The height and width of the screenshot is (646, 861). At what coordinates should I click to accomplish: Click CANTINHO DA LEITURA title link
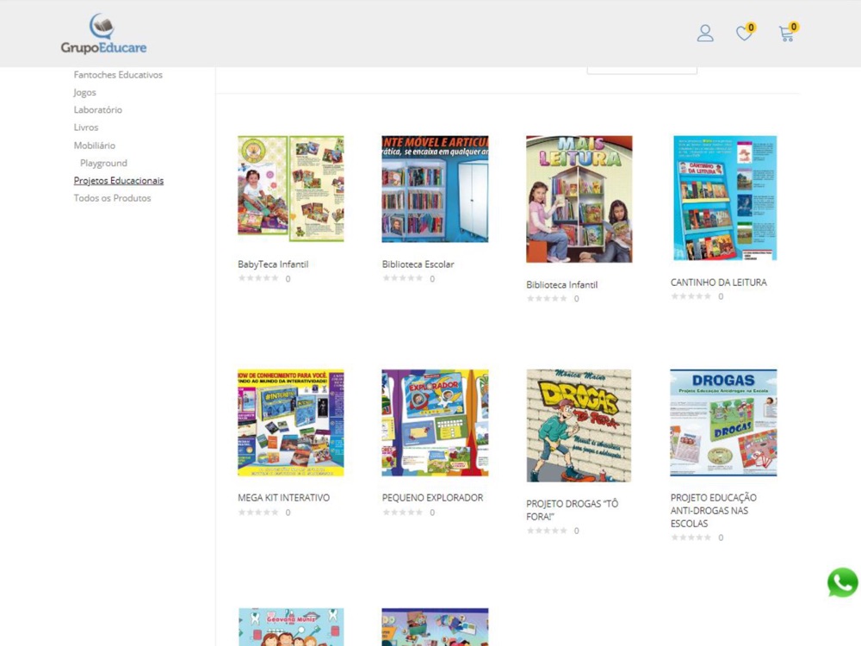tap(718, 283)
